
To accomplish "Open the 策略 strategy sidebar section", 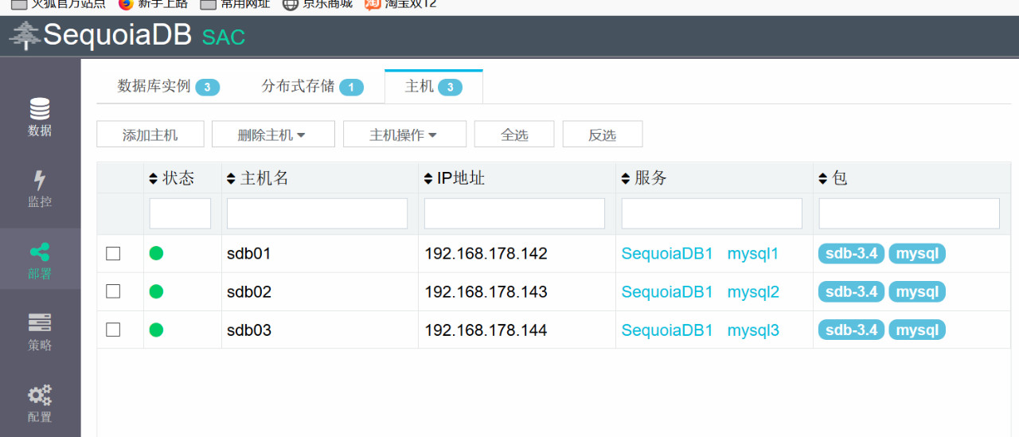I will point(40,332).
